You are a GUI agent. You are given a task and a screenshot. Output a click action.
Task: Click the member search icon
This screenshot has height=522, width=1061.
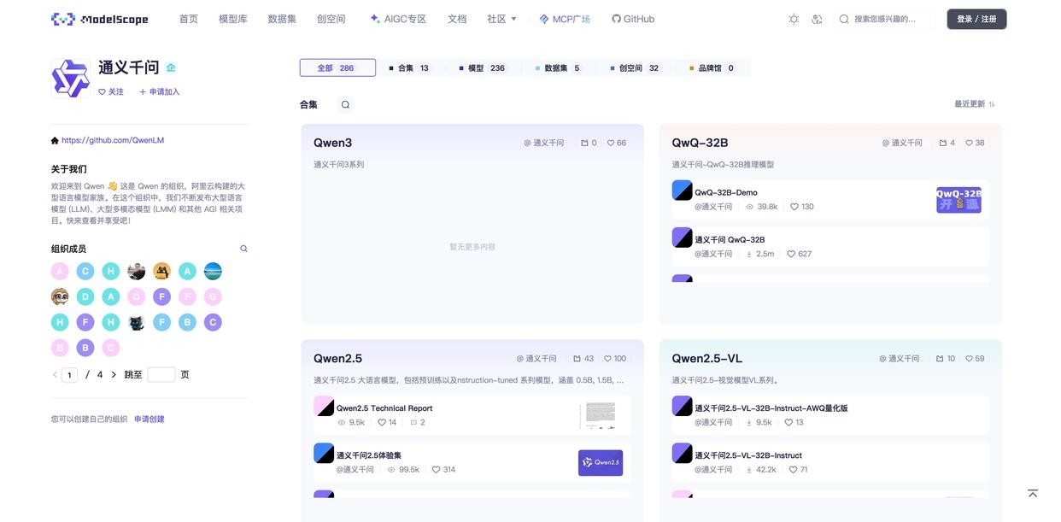click(x=243, y=249)
